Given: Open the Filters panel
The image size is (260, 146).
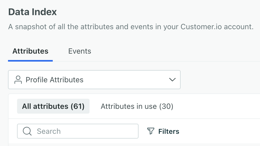Looking at the screenshot, I should tap(163, 131).
